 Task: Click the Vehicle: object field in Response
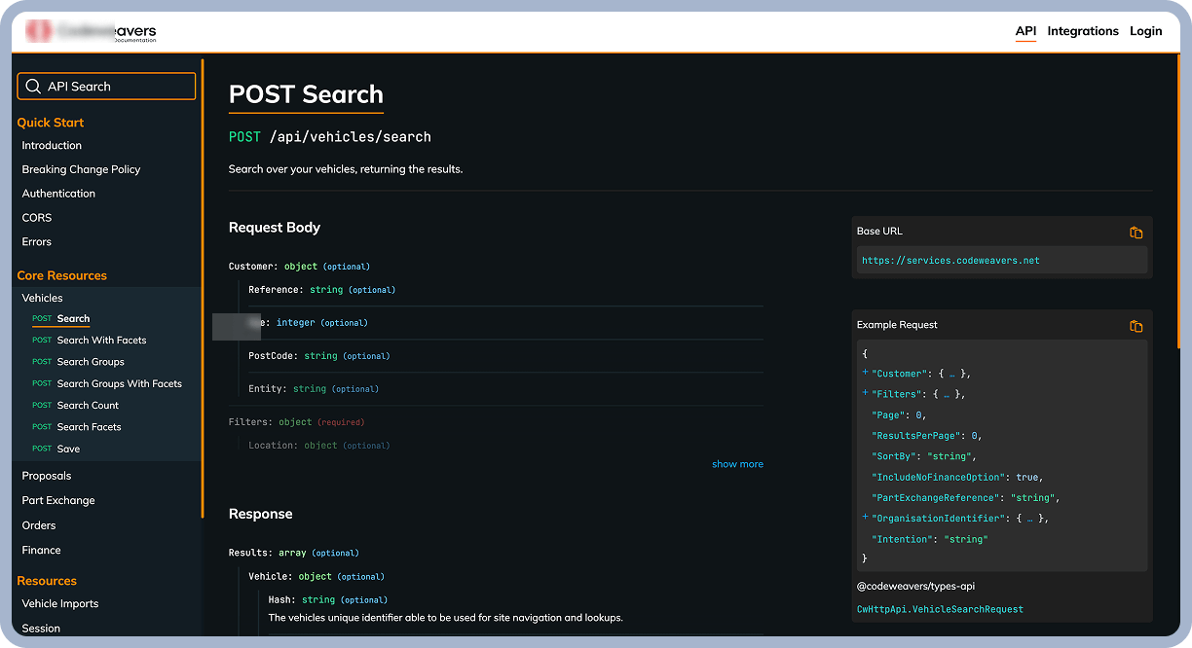(317, 576)
